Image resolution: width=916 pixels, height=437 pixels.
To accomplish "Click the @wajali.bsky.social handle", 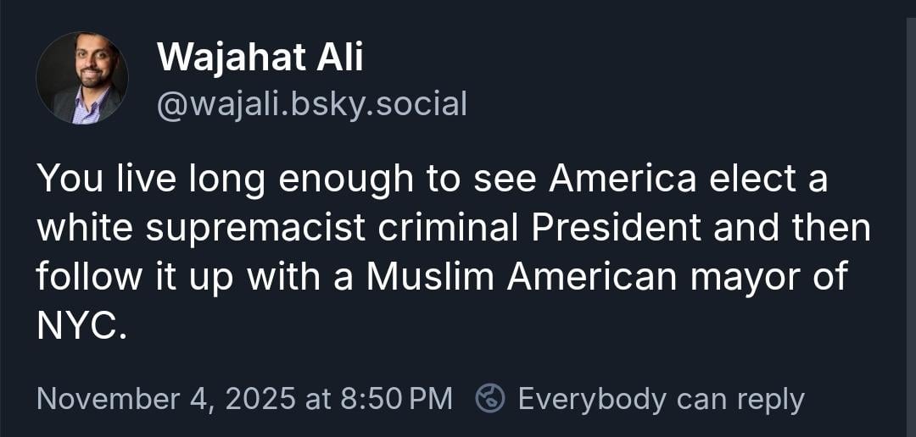I will (311, 104).
